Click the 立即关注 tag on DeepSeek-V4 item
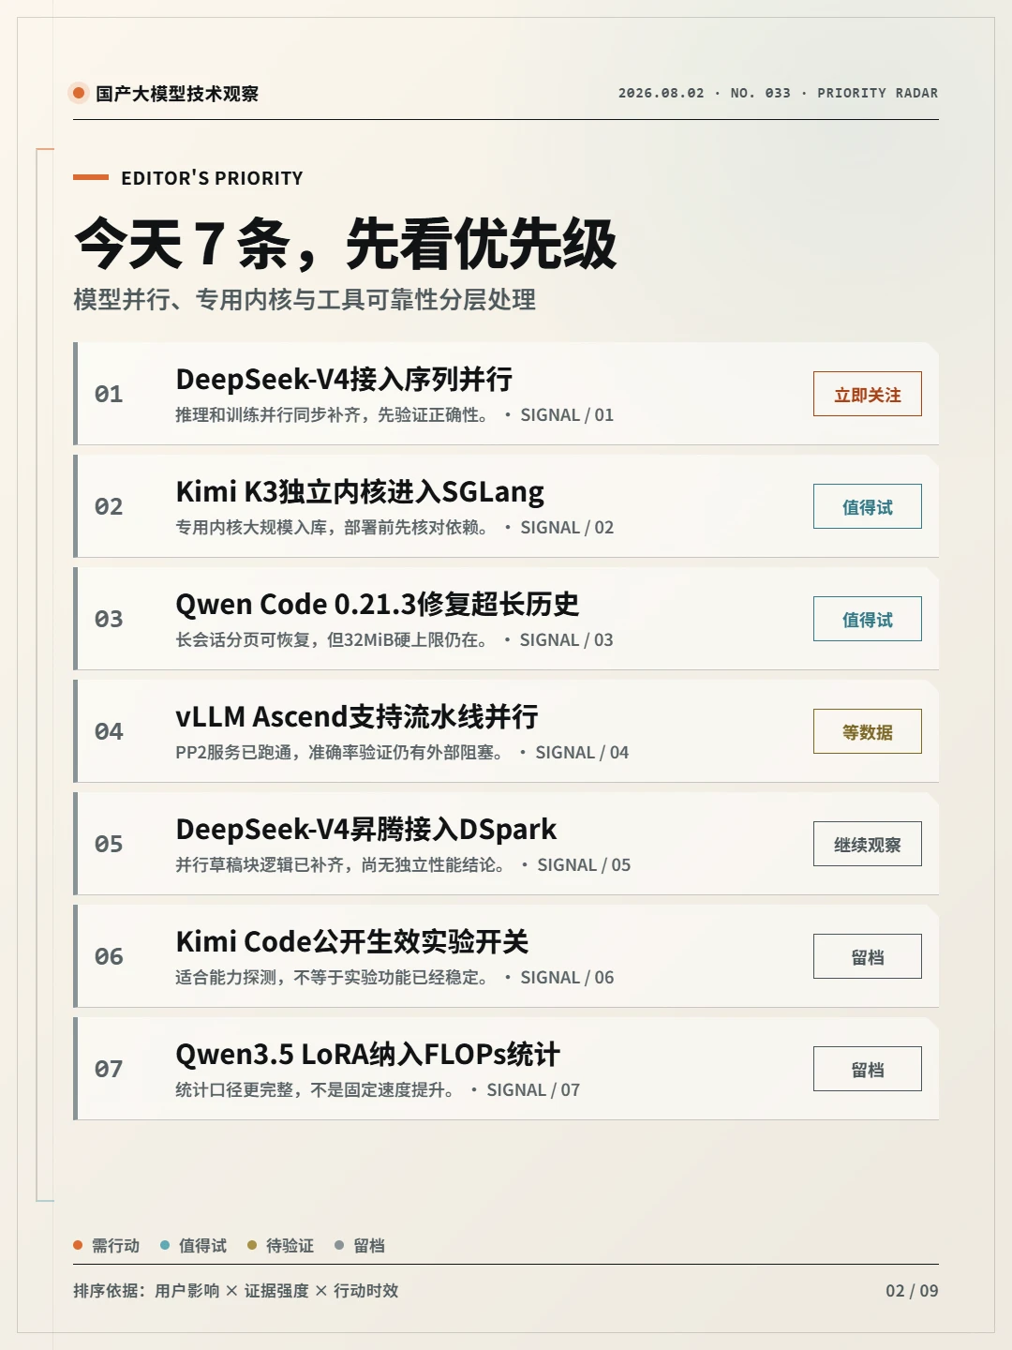The width and height of the screenshot is (1012, 1350). pyautogui.click(x=867, y=394)
